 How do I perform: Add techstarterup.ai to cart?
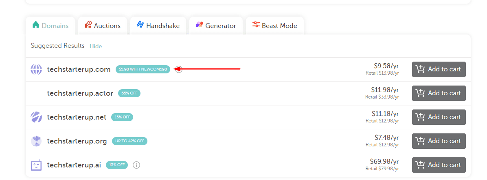coord(439,165)
